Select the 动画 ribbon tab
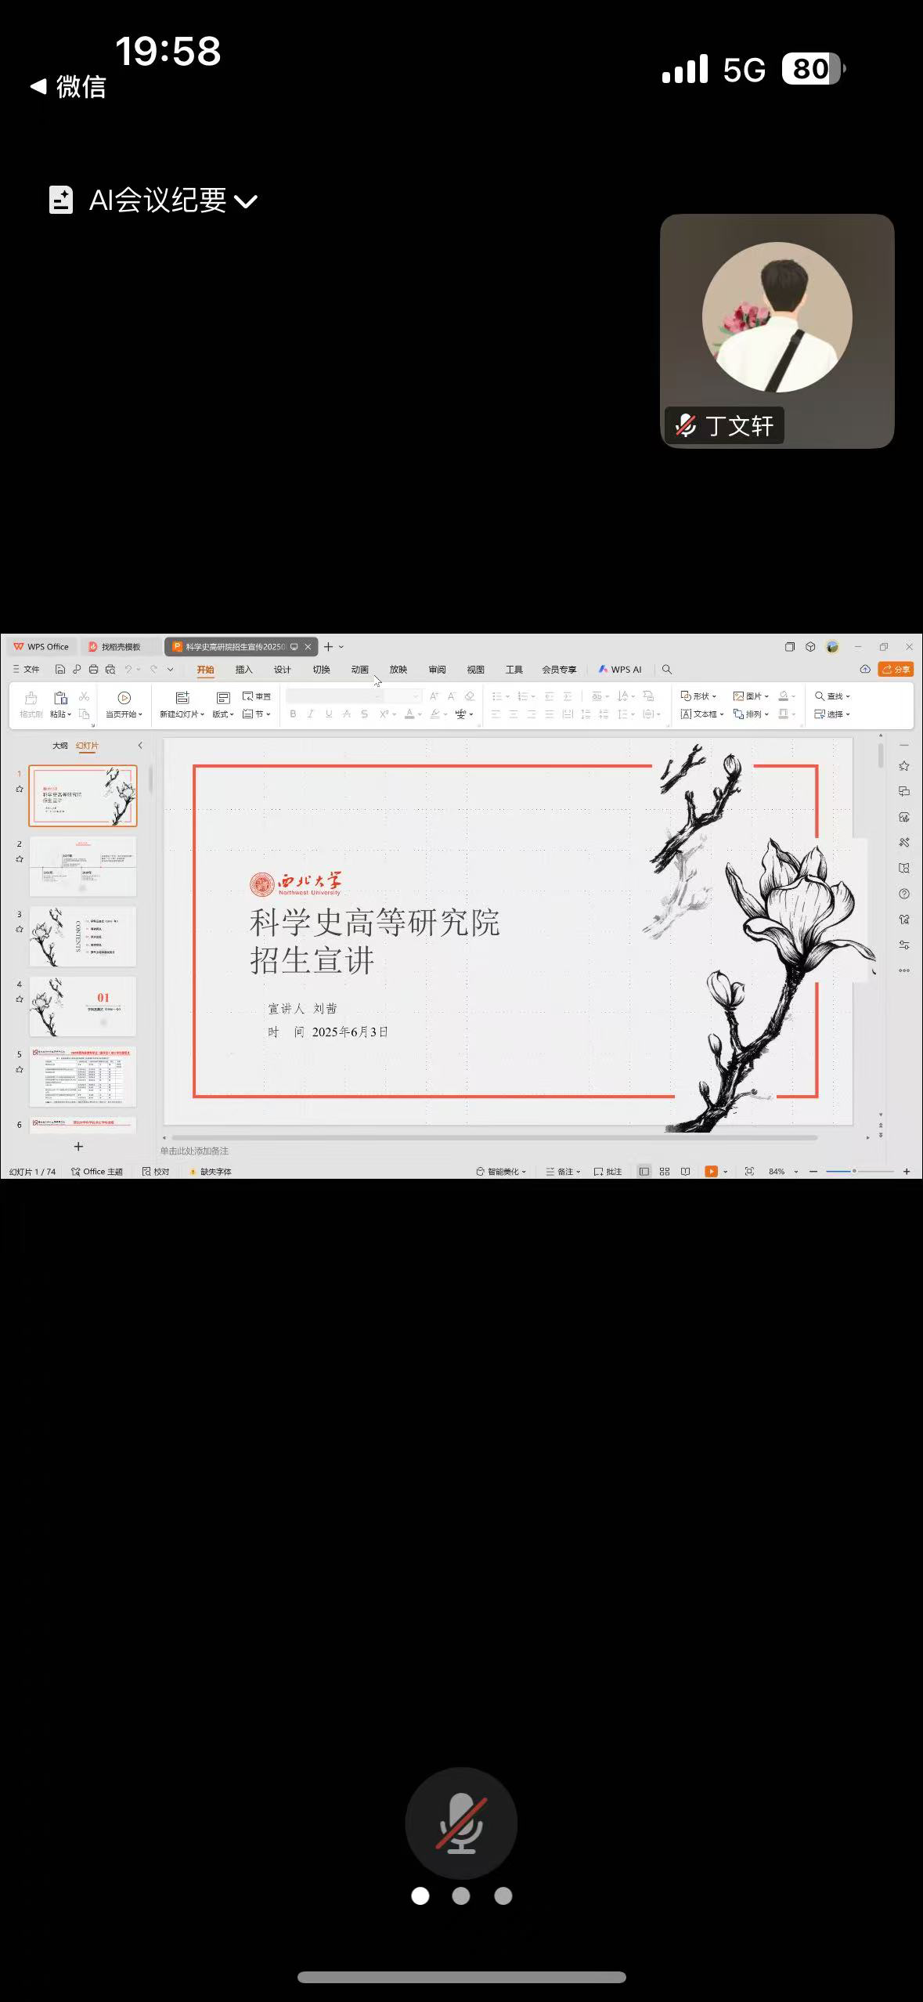Screen dimensions: 923x2002 360,670
